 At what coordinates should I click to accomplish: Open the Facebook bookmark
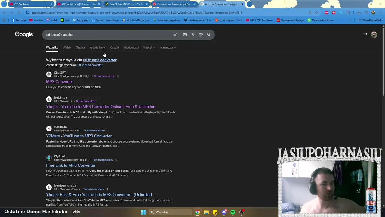coord(19,20)
